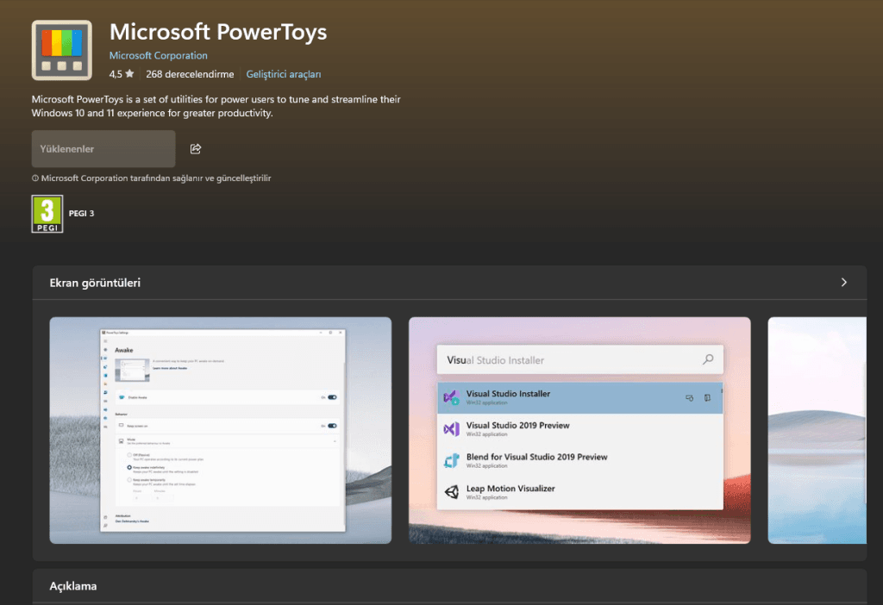Click the Microsoft PowerToys app logo
883x605 pixels.
coord(62,50)
